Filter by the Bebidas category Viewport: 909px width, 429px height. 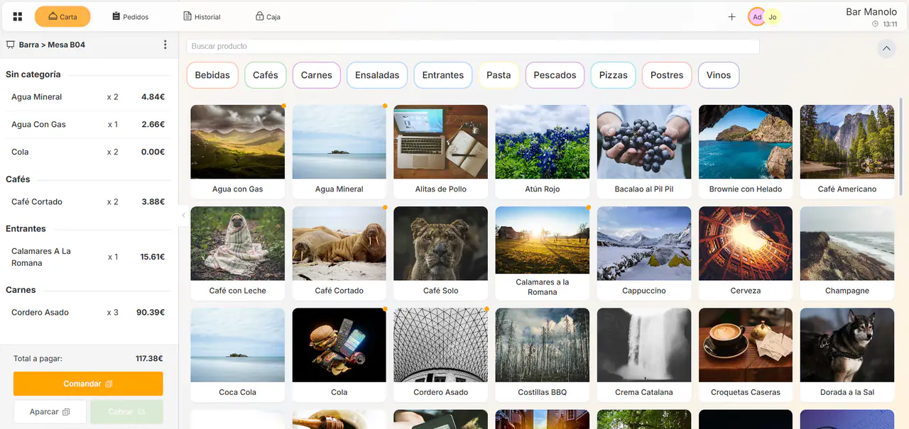click(212, 75)
